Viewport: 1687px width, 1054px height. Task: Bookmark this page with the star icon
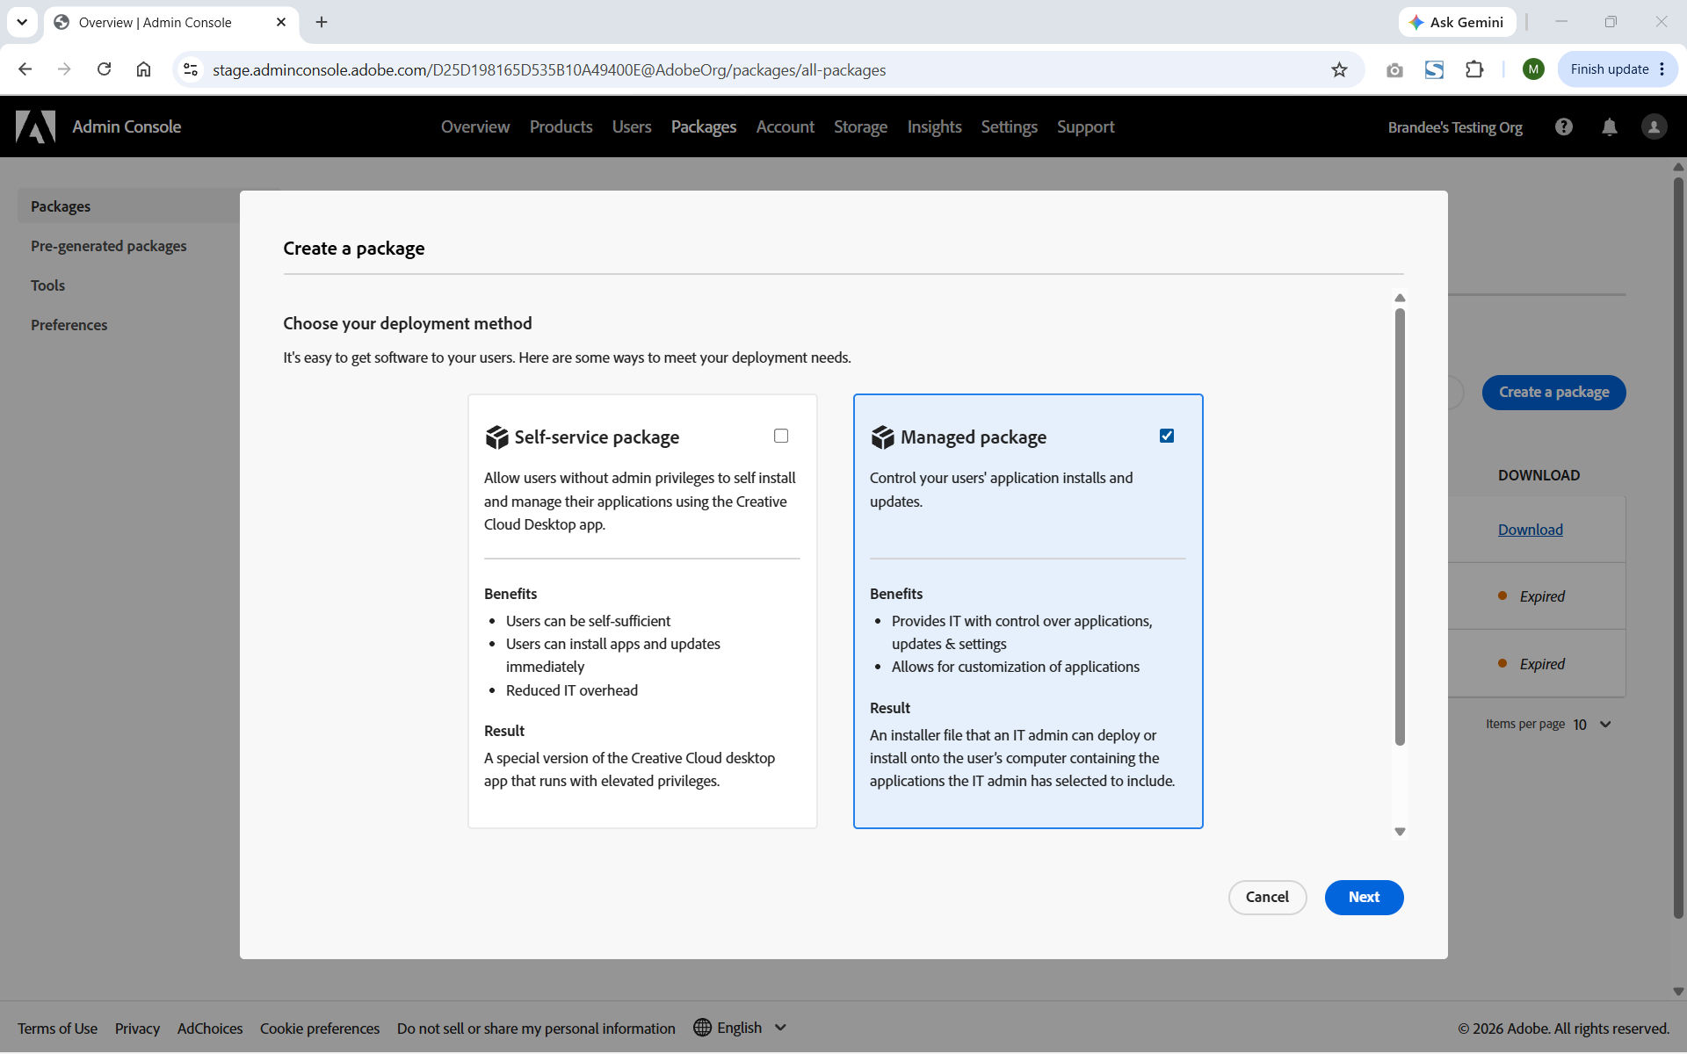pos(1339,69)
